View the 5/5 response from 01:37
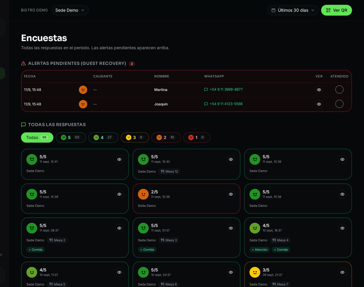364x287 pixels. pos(231,228)
